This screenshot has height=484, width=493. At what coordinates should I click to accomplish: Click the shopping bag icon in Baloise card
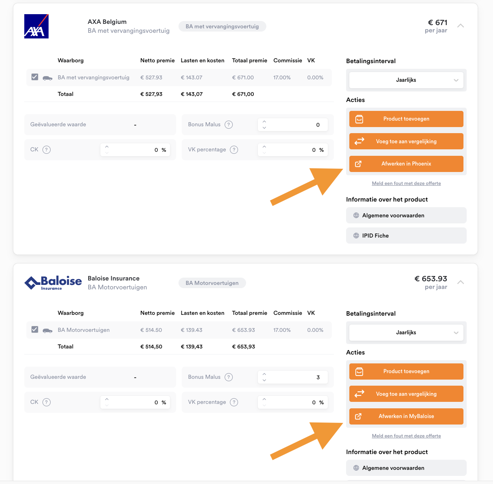click(x=359, y=371)
